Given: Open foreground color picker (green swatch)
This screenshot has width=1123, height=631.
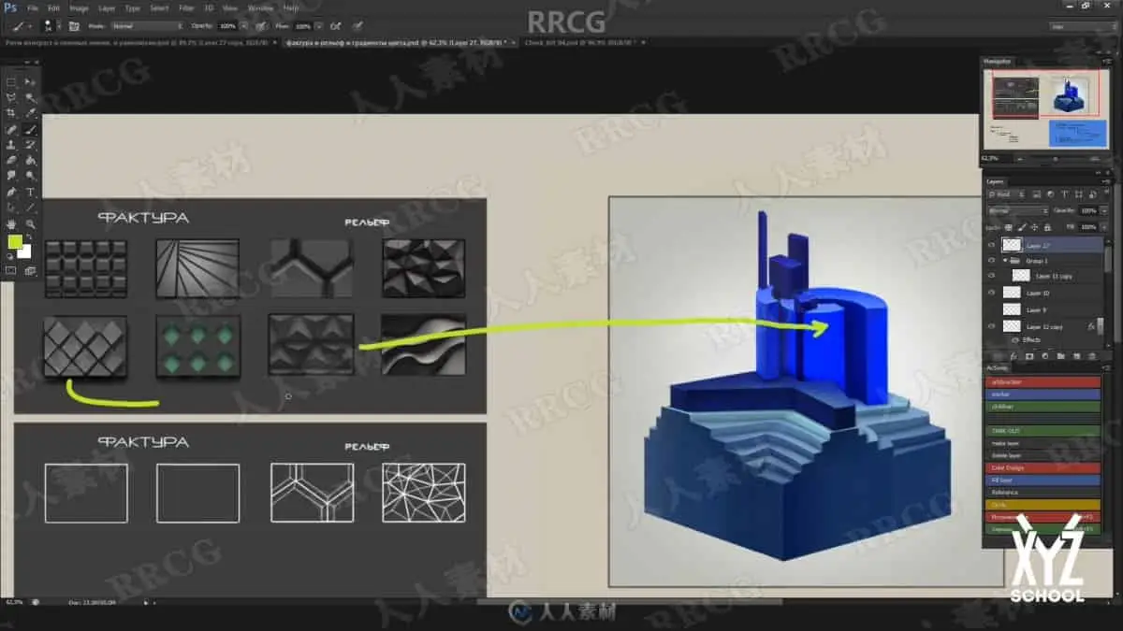Looking at the screenshot, I should pyautogui.click(x=14, y=241).
